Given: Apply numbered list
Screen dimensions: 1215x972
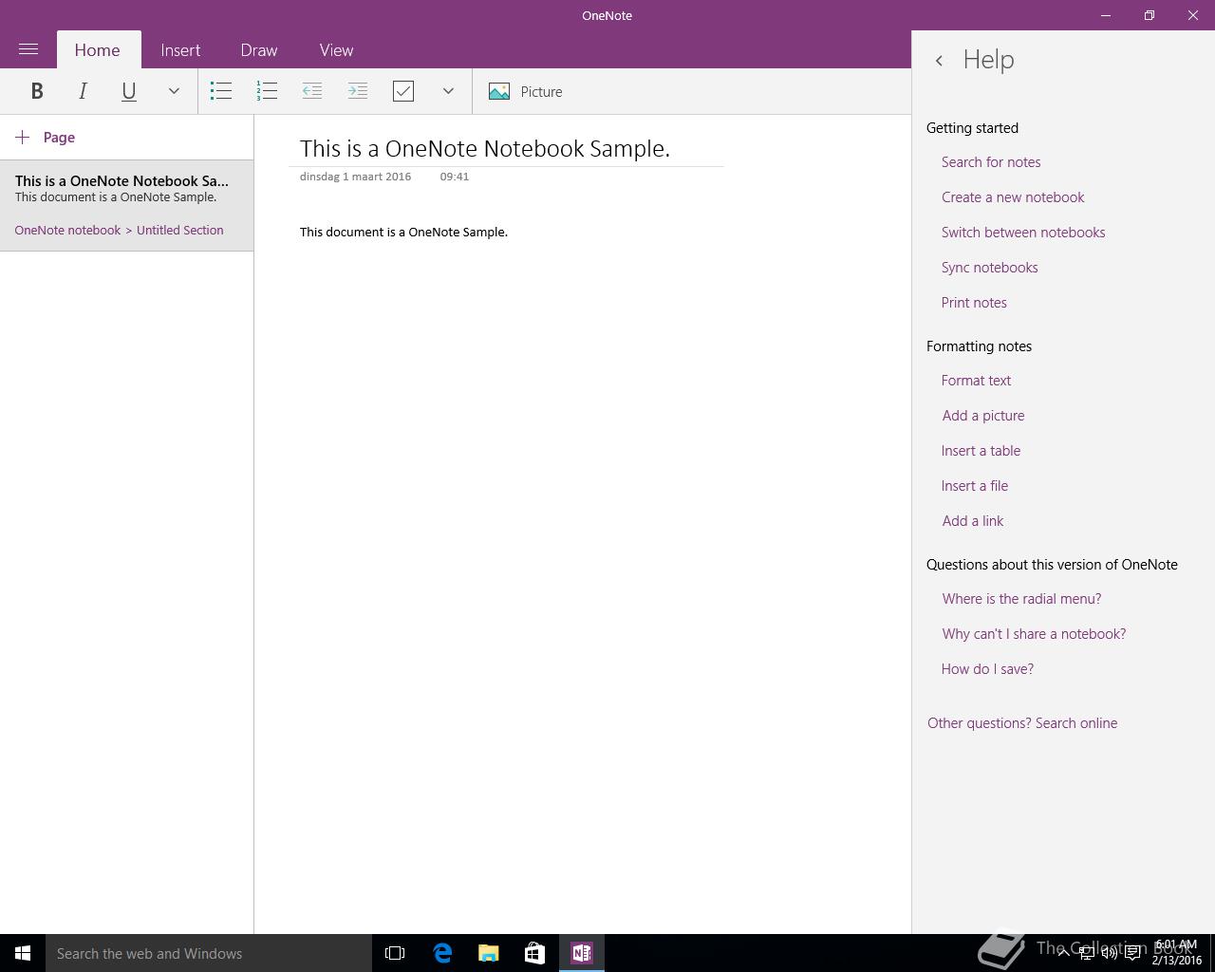Looking at the screenshot, I should [x=267, y=91].
